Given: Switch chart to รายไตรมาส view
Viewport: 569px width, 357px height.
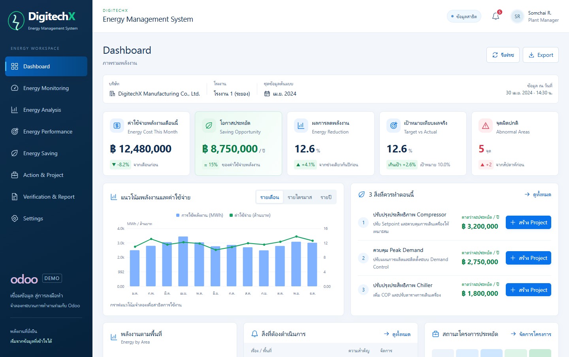Looking at the screenshot, I should [300, 197].
